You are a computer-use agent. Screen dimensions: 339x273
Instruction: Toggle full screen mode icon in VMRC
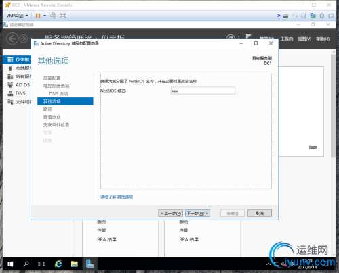pos(62,16)
